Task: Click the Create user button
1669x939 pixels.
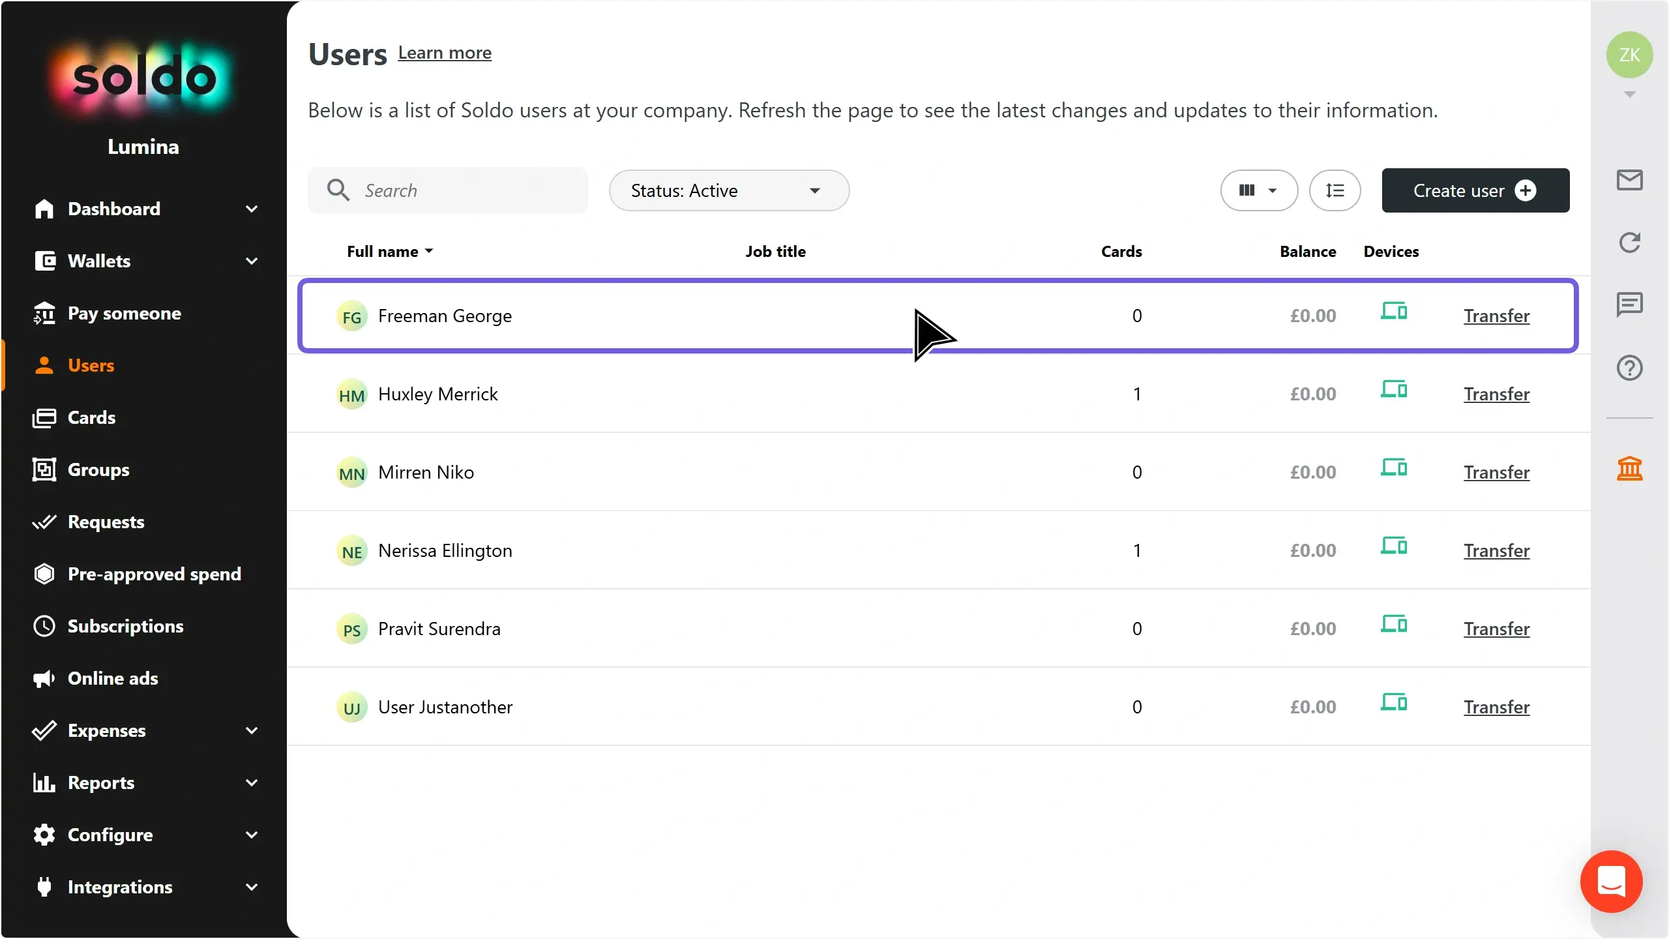Action: click(1475, 190)
